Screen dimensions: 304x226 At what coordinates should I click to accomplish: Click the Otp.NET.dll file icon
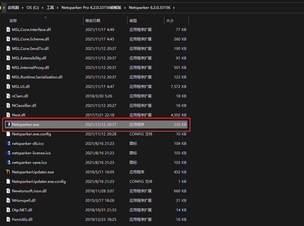point(8,210)
